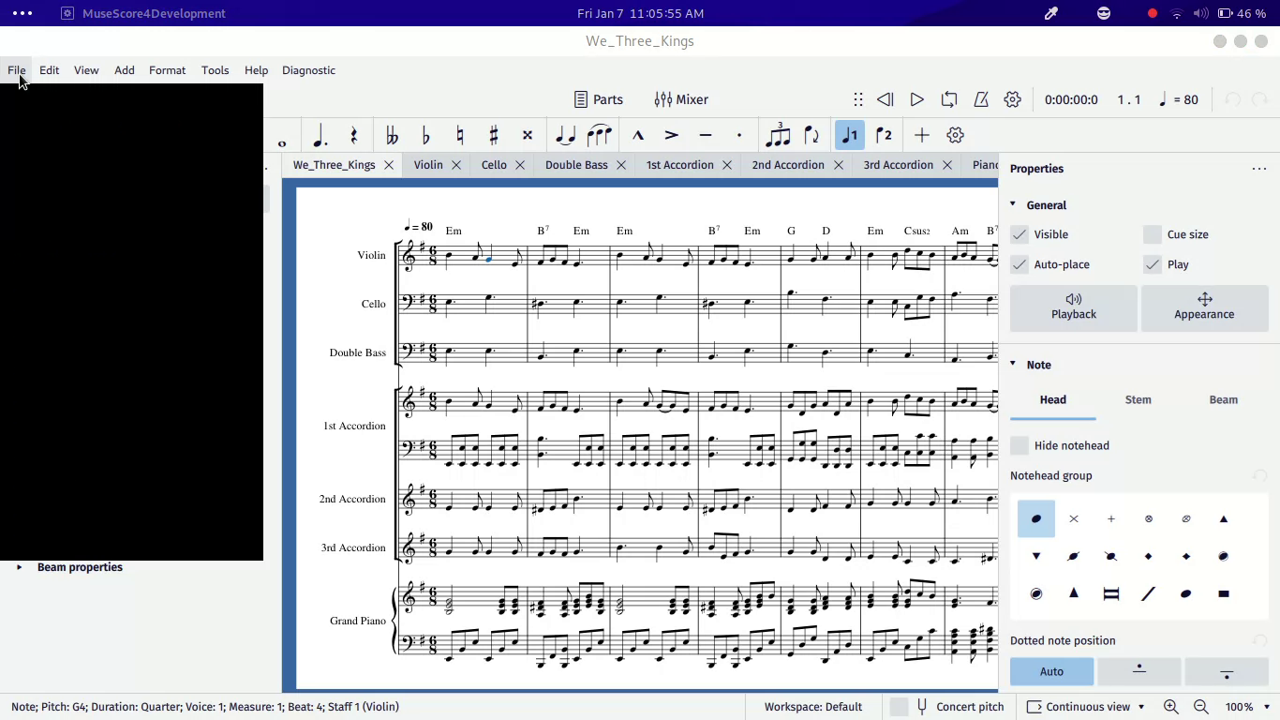Screen dimensions: 1280x720
Task: Add tenuto articulation
Action: pyautogui.click(x=706, y=136)
